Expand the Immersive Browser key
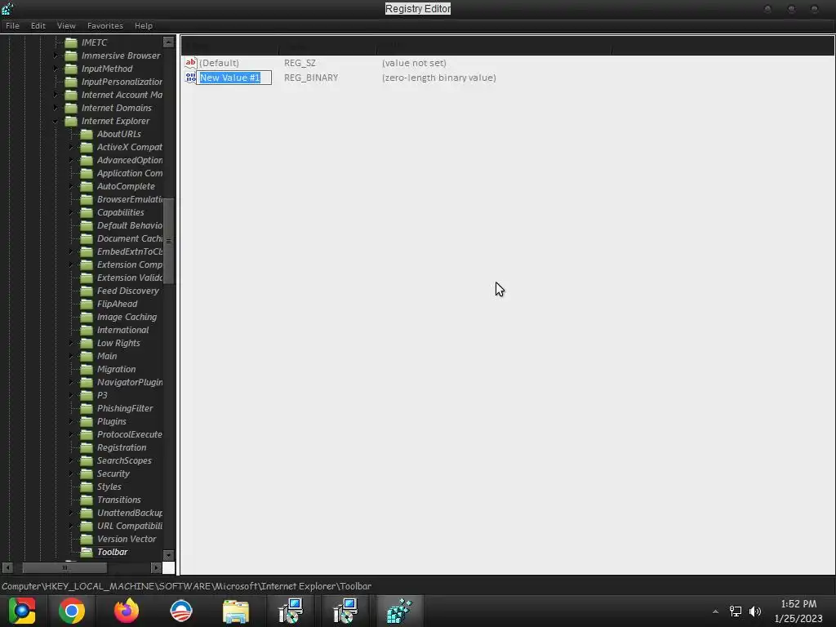This screenshot has height=627, width=836. [x=56, y=56]
